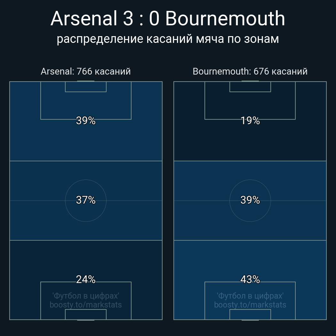Select the bottom six-yard box on Bournemouth pitch
The height and width of the screenshot is (336, 336).
click(x=250, y=315)
